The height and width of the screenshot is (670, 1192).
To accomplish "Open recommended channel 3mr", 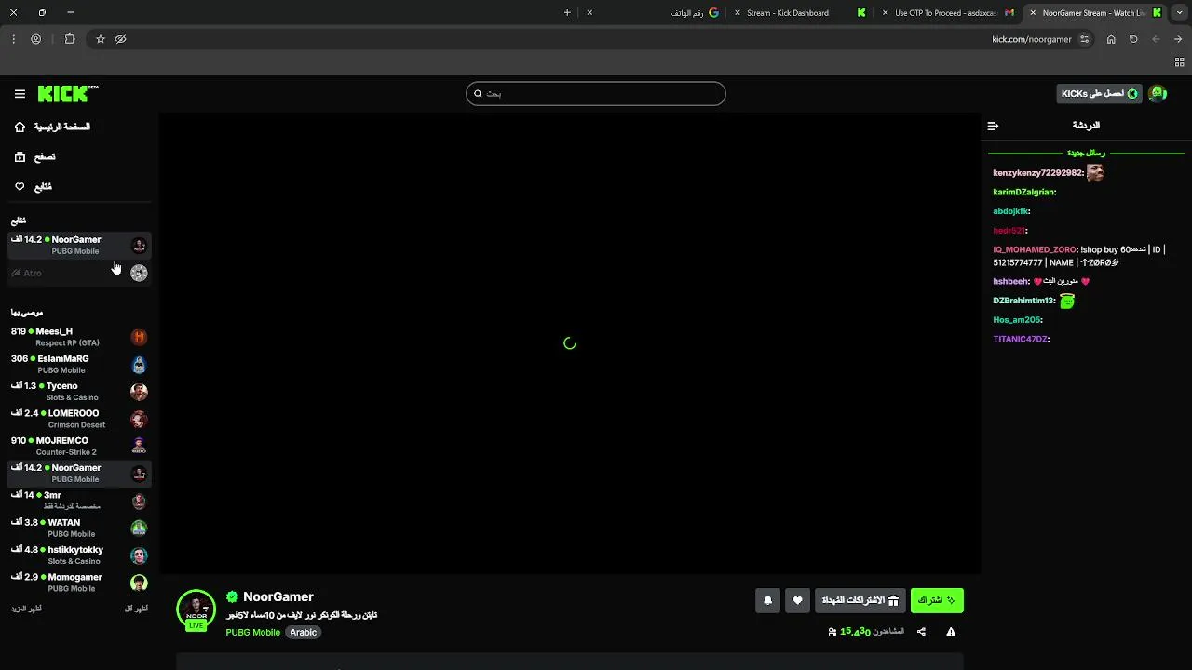I will click(79, 501).
